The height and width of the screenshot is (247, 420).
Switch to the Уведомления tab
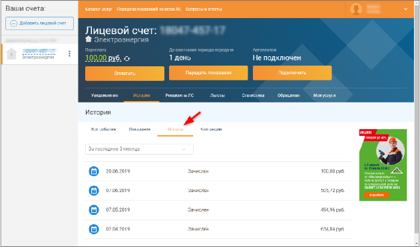click(105, 96)
